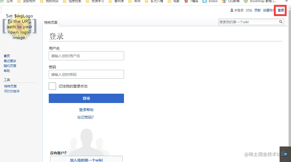Open 可打印版本 in the sidebar
This screenshot has width=291, height=162.
point(12,91)
